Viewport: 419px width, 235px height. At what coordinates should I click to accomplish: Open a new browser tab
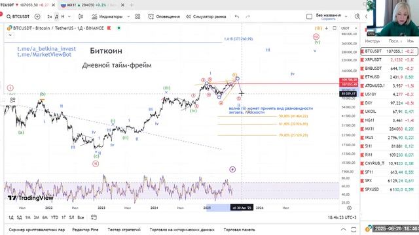point(132,5)
